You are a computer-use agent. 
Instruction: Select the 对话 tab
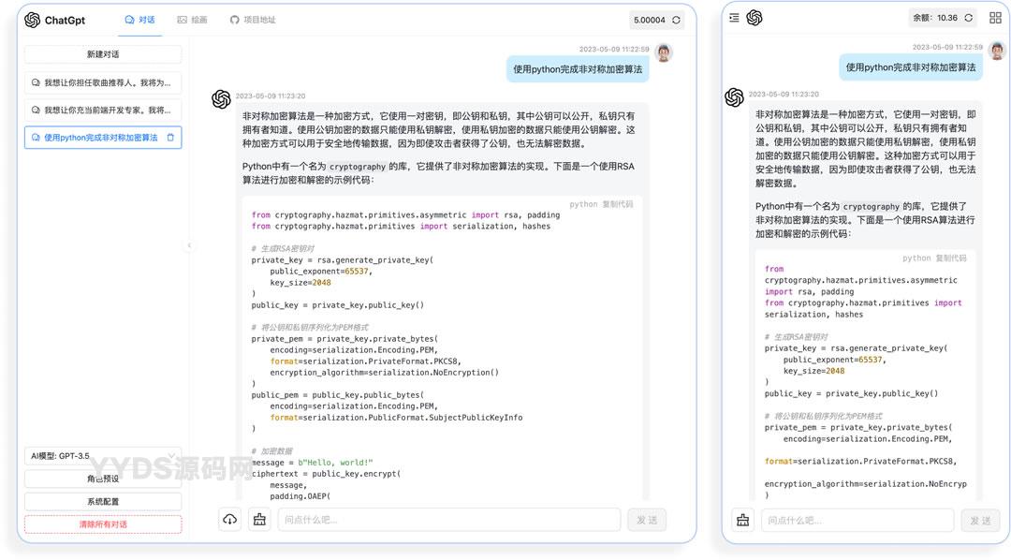[x=140, y=20]
